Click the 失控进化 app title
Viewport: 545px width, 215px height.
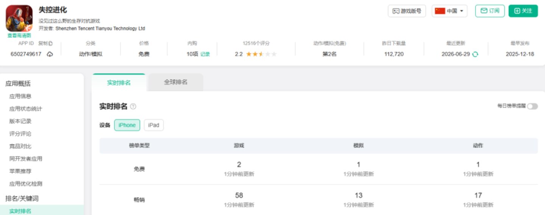coord(53,10)
